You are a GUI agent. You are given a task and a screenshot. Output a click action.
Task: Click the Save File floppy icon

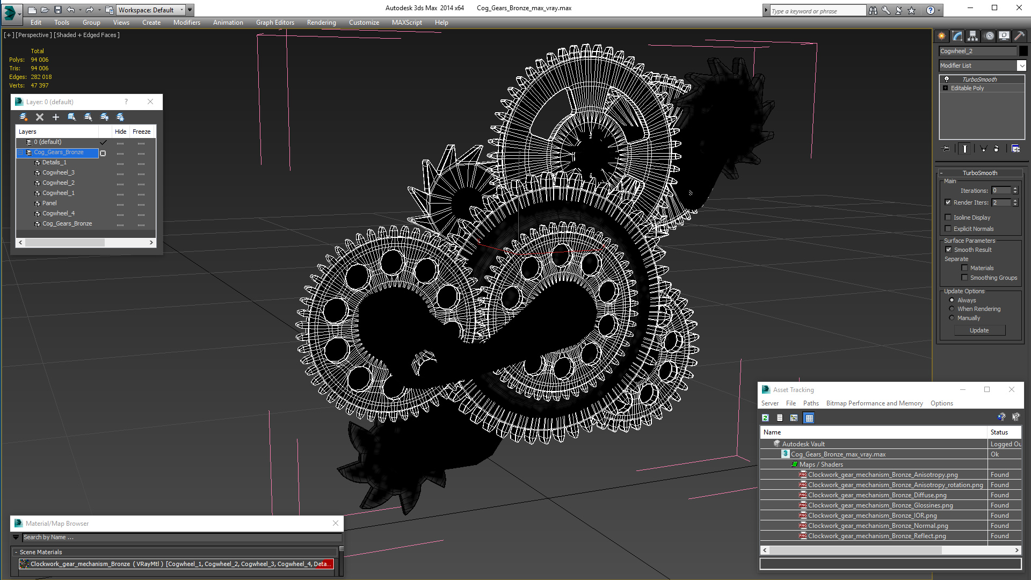pos(58,10)
